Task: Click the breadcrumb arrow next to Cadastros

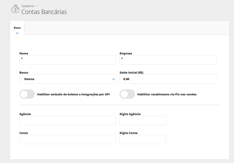Action: tap(37, 6)
